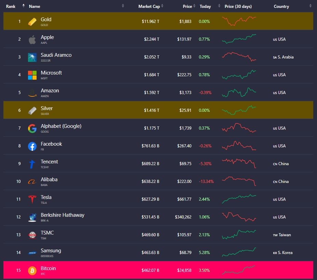
Task: Open the Facebook company link
Action: [x=51, y=144]
